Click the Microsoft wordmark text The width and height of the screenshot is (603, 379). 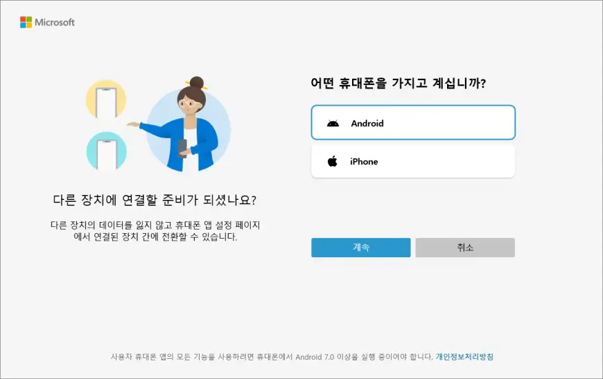click(x=55, y=22)
